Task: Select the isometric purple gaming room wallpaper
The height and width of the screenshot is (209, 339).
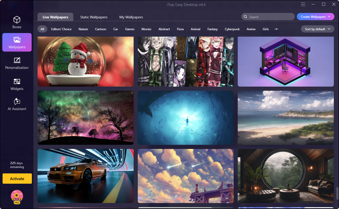Action: tap(286, 61)
